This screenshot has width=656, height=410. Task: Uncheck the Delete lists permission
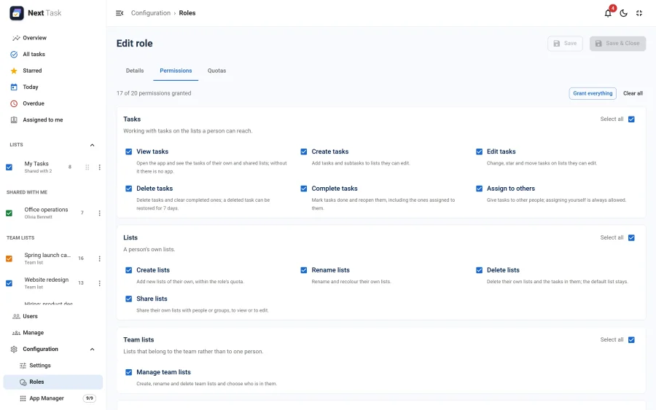click(479, 270)
